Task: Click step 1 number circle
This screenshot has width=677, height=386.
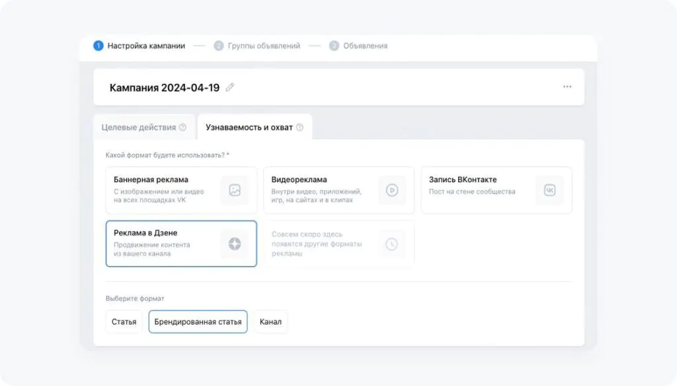Action: [99, 46]
